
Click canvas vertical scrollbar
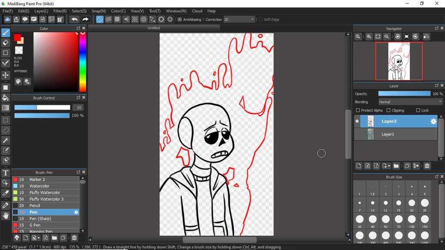348,134
